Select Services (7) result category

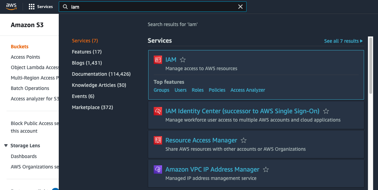point(85,41)
